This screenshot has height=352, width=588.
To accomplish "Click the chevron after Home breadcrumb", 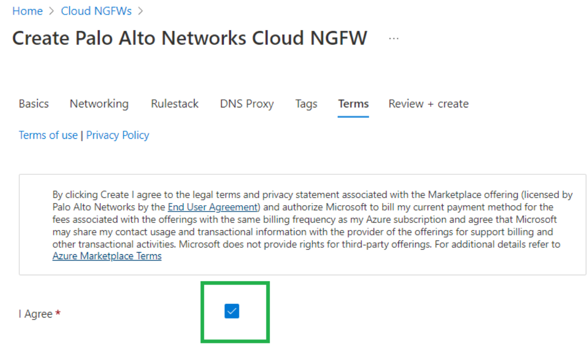I will point(51,11).
